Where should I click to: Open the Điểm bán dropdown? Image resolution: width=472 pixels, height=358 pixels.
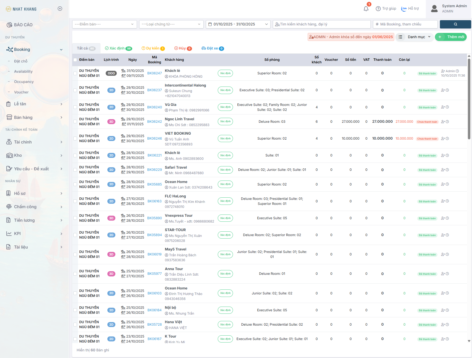point(104,24)
